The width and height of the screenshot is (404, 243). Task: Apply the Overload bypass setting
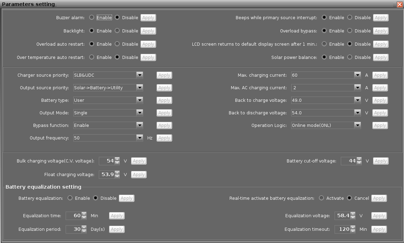click(x=381, y=31)
